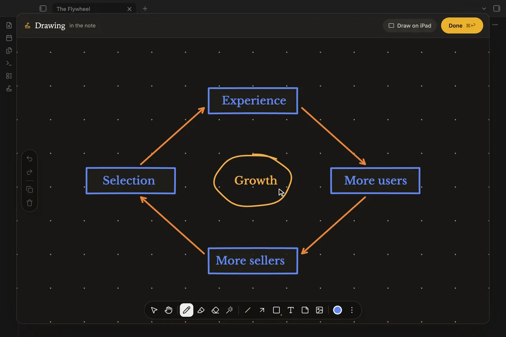Select the straight line tool
The image size is (506, 337).
click(248, 310)
